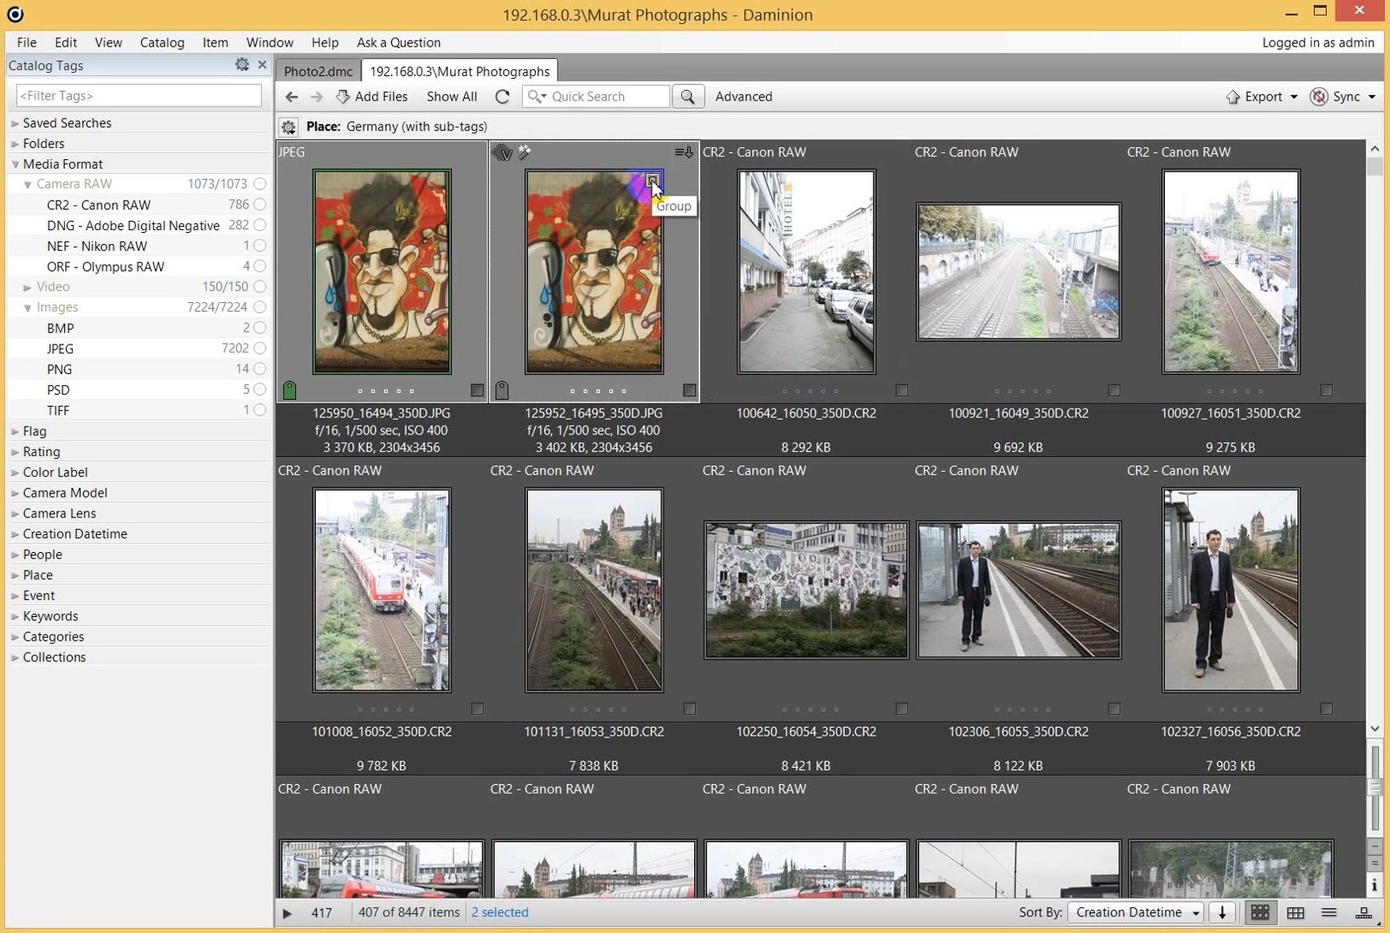
Task: Toggle the CR2 - Canon RAW filter circle
Action: (x=260, y=204)
